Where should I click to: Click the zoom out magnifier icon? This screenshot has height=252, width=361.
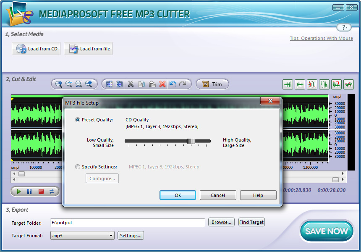pos(69,84)
